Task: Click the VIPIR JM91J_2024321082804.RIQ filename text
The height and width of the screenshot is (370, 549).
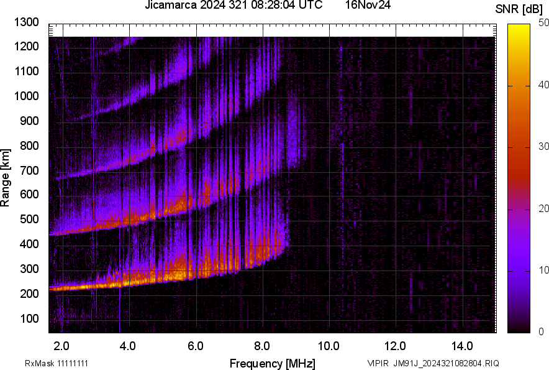Action: coord(433,363)
